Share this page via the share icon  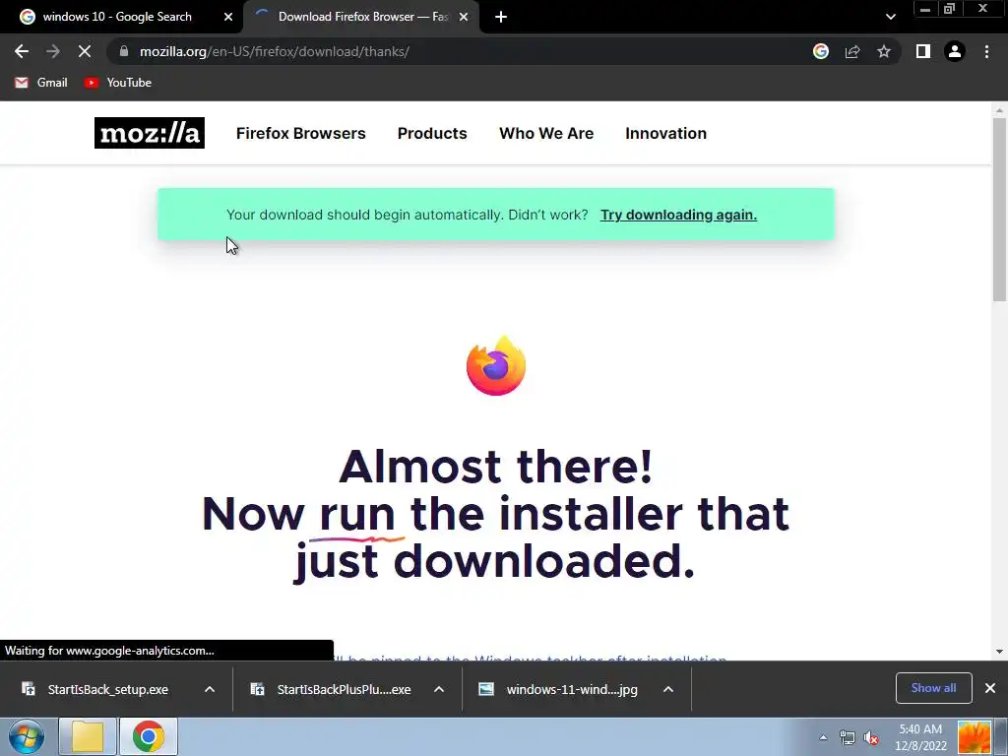852,51
